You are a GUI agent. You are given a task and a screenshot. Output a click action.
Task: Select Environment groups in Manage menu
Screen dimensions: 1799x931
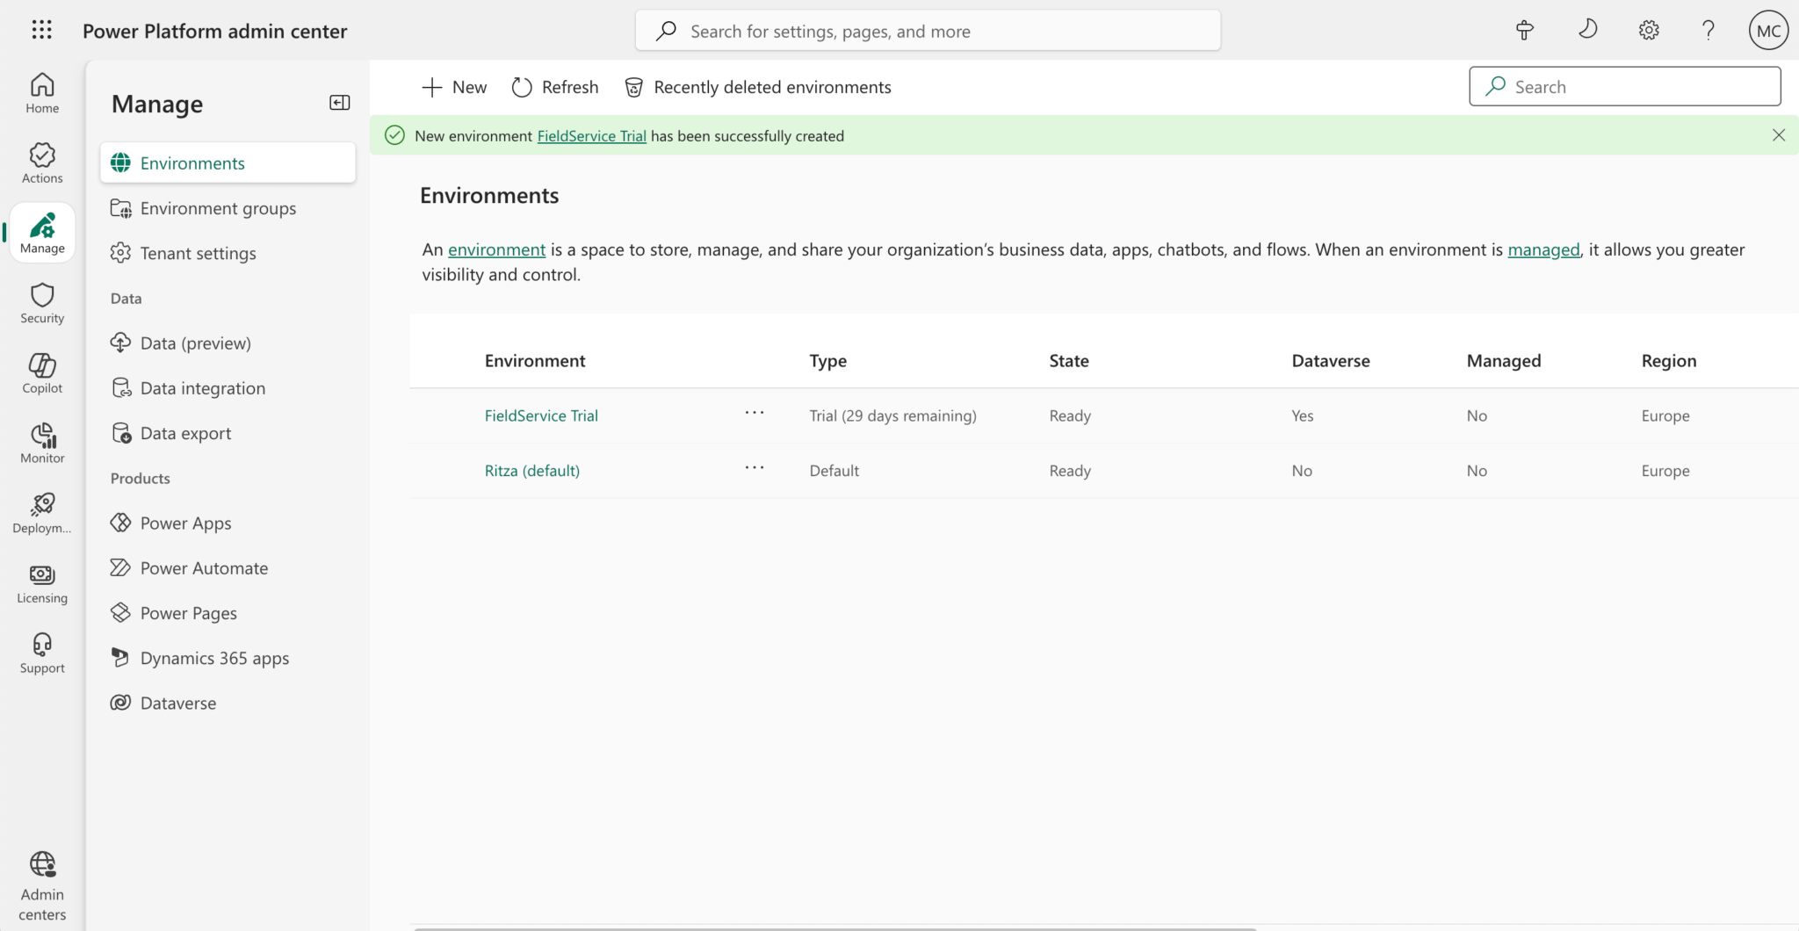click(218, 208)
